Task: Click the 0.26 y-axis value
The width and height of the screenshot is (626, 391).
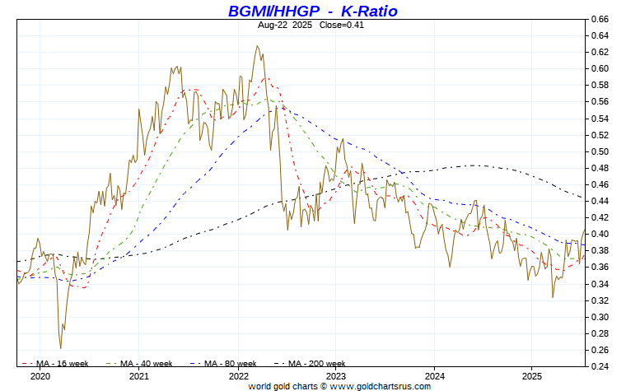Action: click(600, 351)
